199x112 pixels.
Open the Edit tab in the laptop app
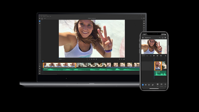point(42,18)
